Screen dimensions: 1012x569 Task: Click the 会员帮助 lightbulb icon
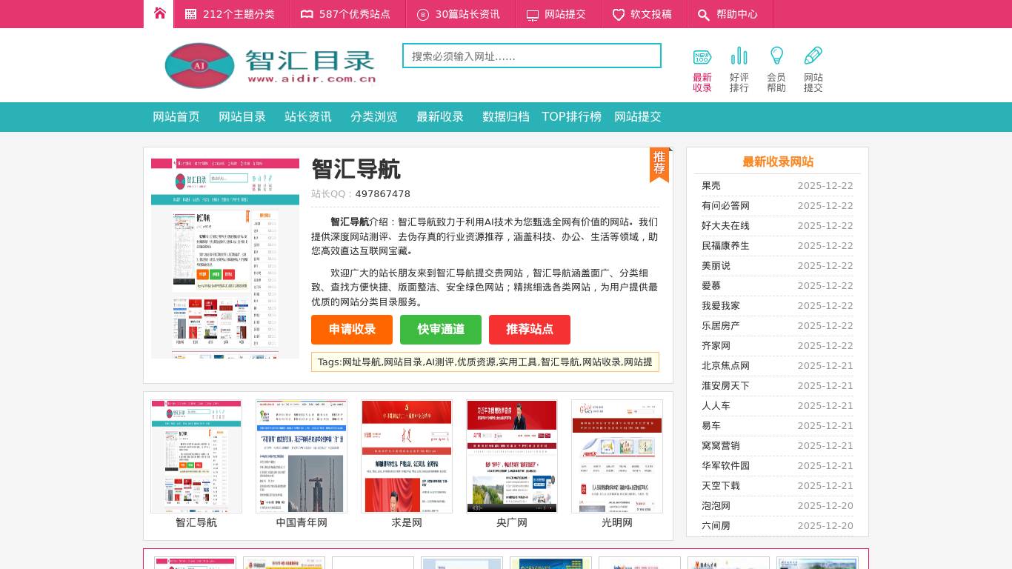pyautogui.click(x=776, y=56)
